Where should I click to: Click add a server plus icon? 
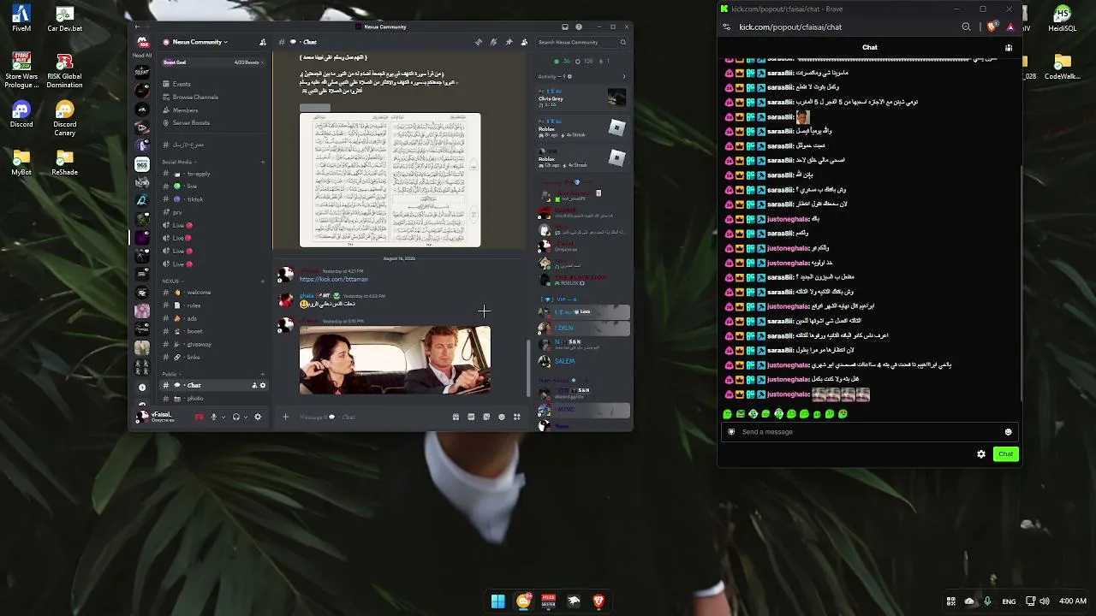coord(142,387)
